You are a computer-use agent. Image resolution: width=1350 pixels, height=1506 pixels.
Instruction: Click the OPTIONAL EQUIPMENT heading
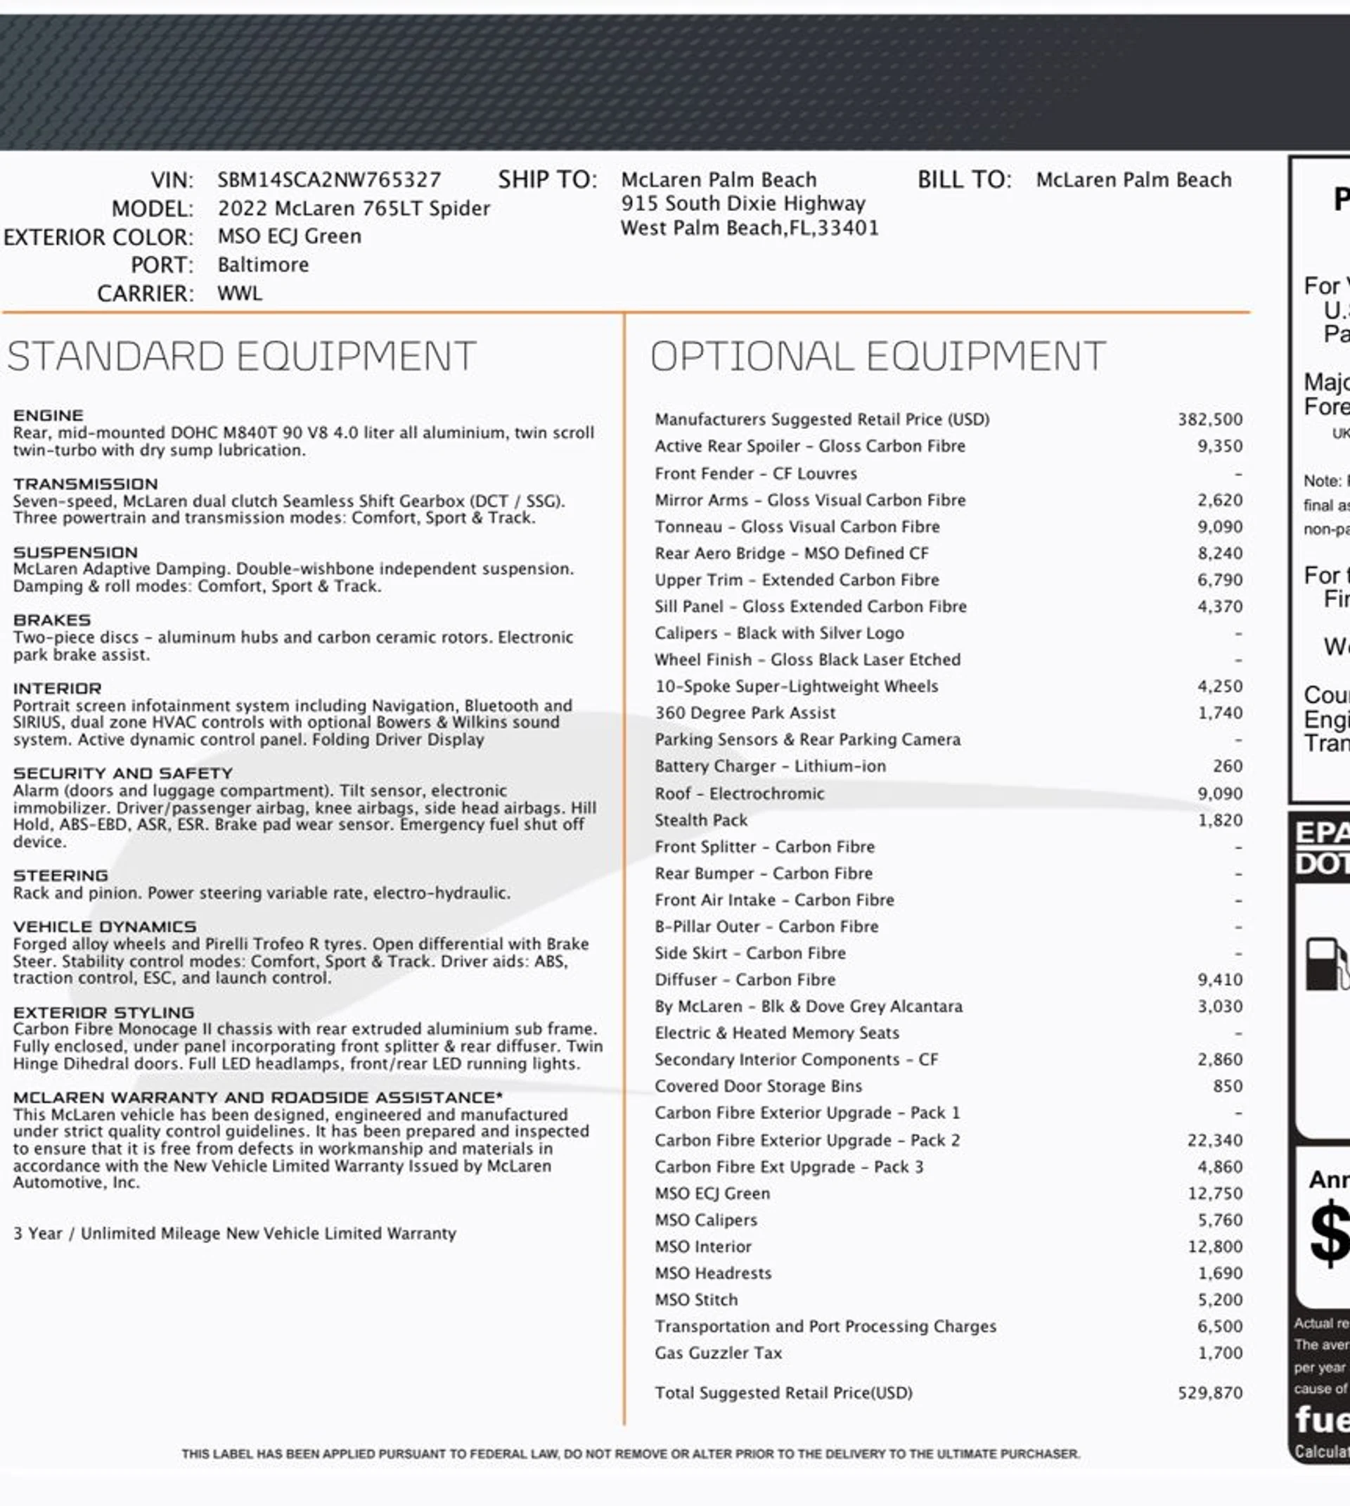click(877, 356)
